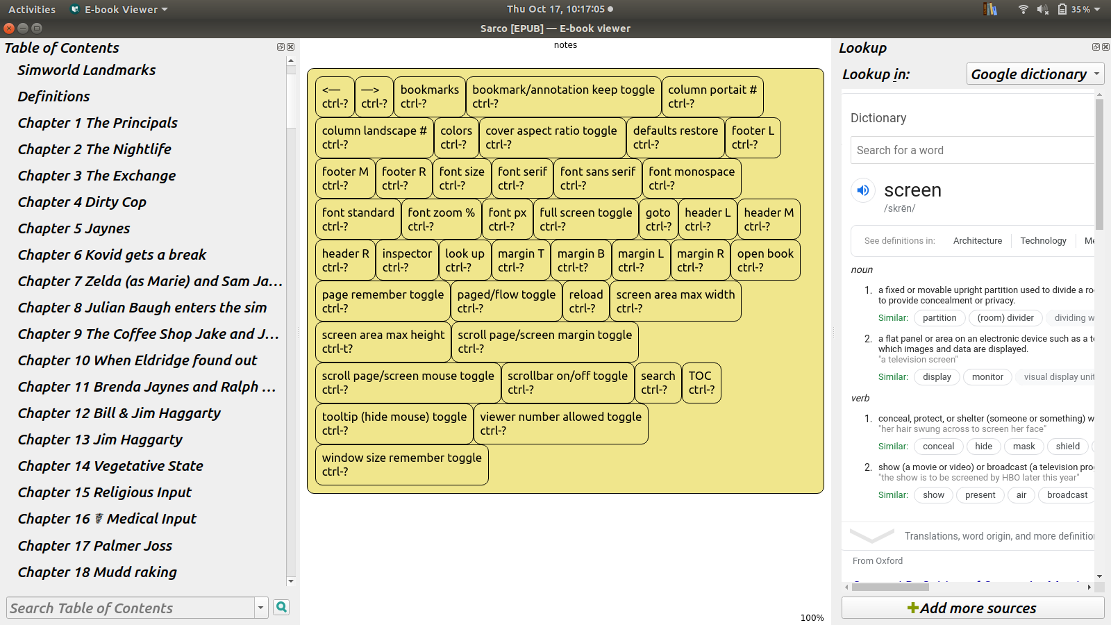The height and width of the screenshot is (625, 1111).
Task: Click the "font zoom %" shortcut cell
Action: pyautogui.click(x=441, y=219)
